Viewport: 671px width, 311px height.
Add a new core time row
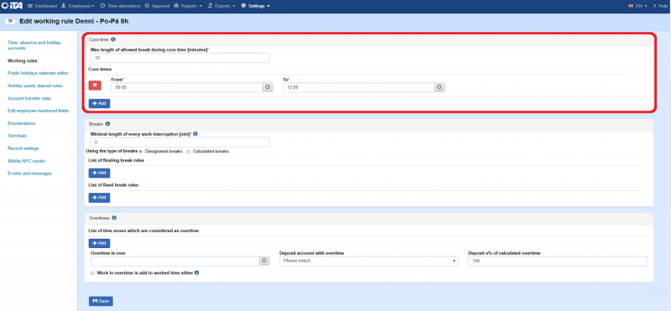99,103
